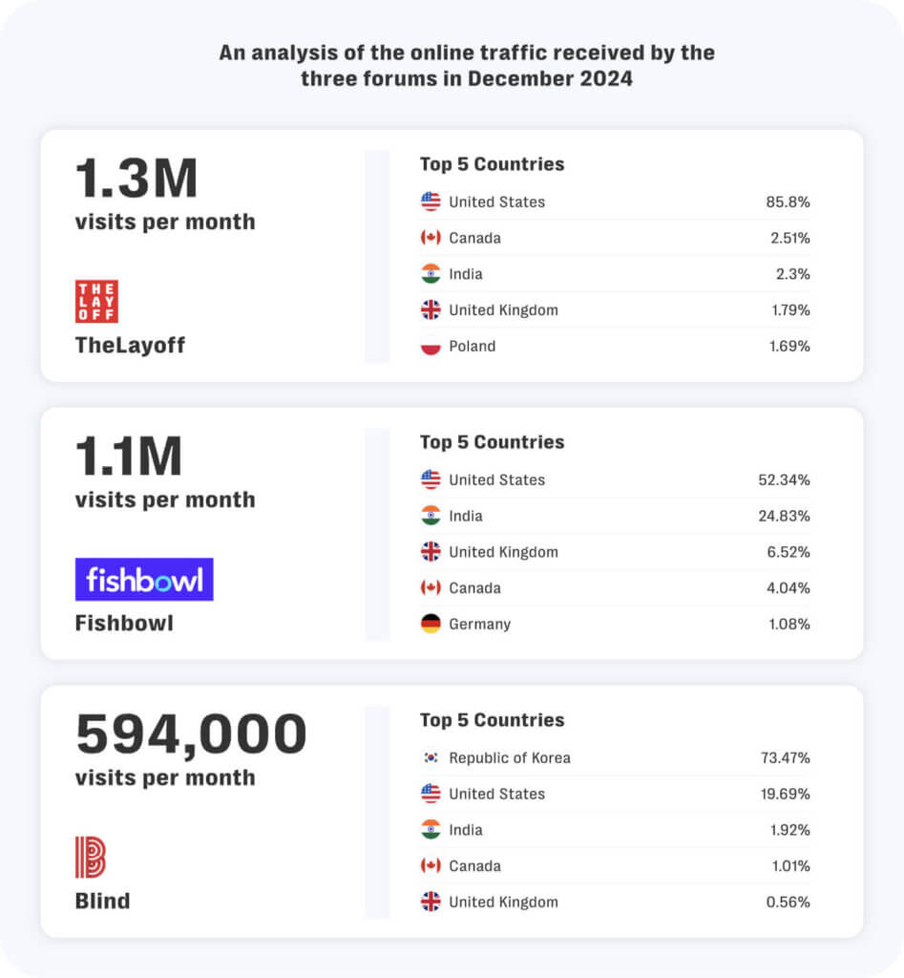This screenshot has width=904, height=978.
Task: Click the Canada flag in Blind's country list
Action: [x=430, y=865]
